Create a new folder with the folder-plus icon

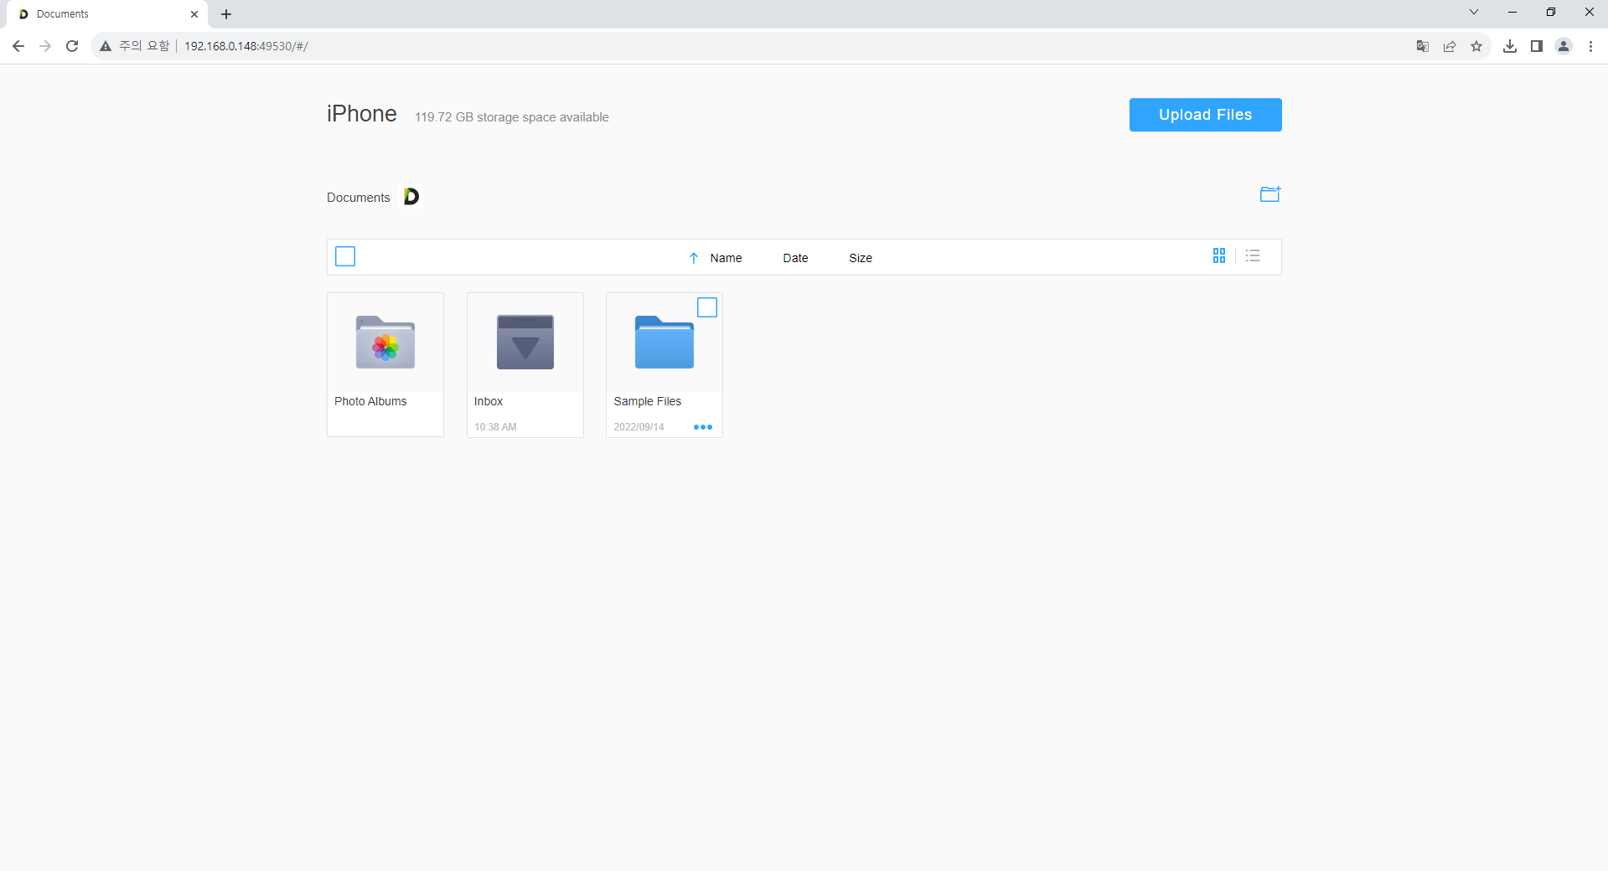(1270, 194)
